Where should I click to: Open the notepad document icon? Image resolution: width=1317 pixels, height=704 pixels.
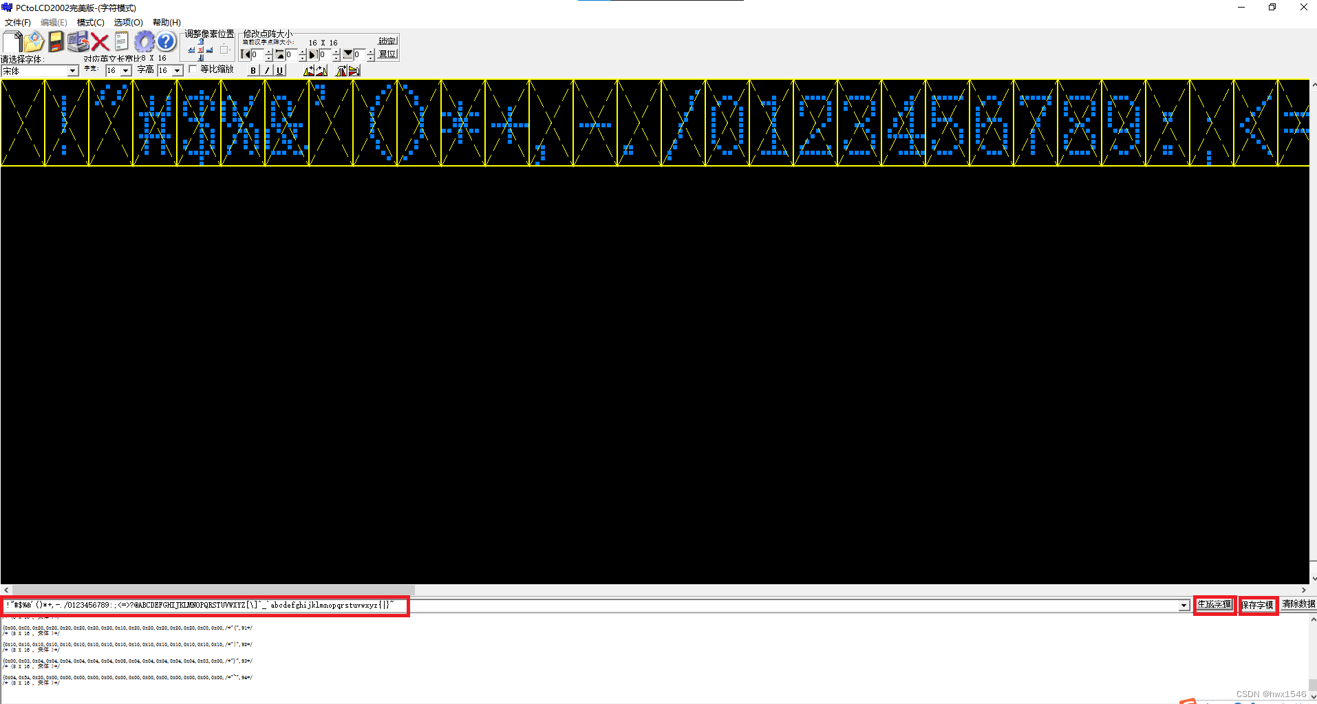tap(122, 42)
